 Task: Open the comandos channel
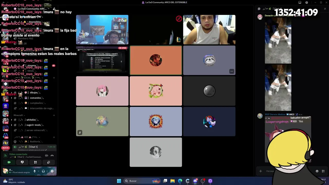pyautogui.click(x=34, y=98)
